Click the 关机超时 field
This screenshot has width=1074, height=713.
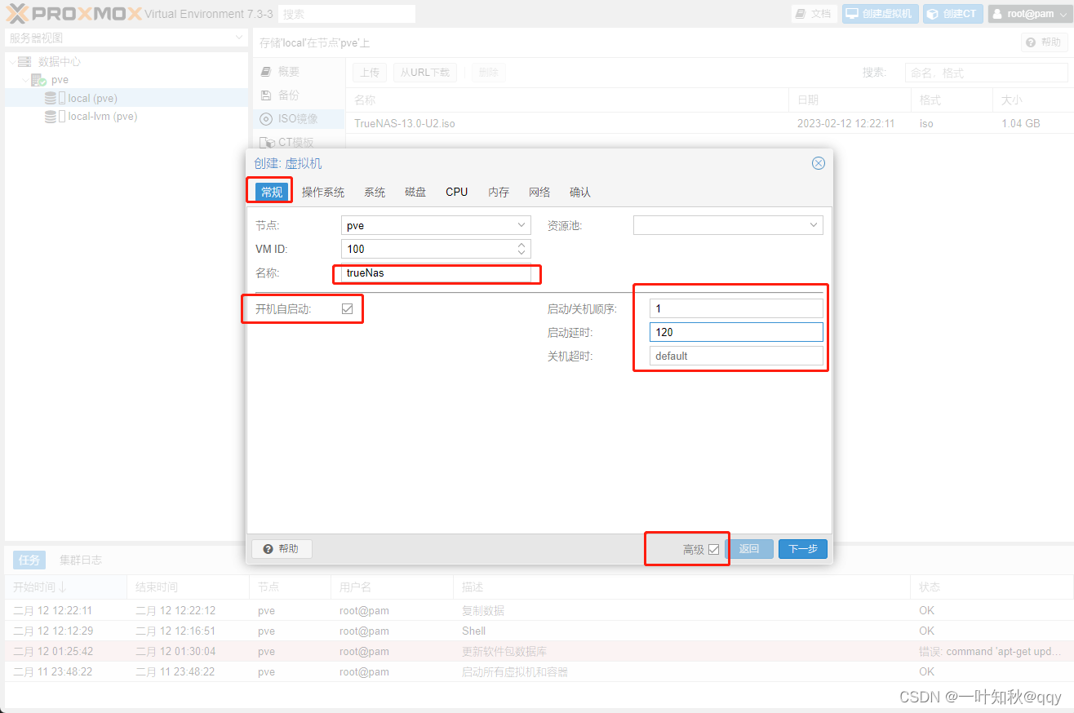(x=736, y=356)
